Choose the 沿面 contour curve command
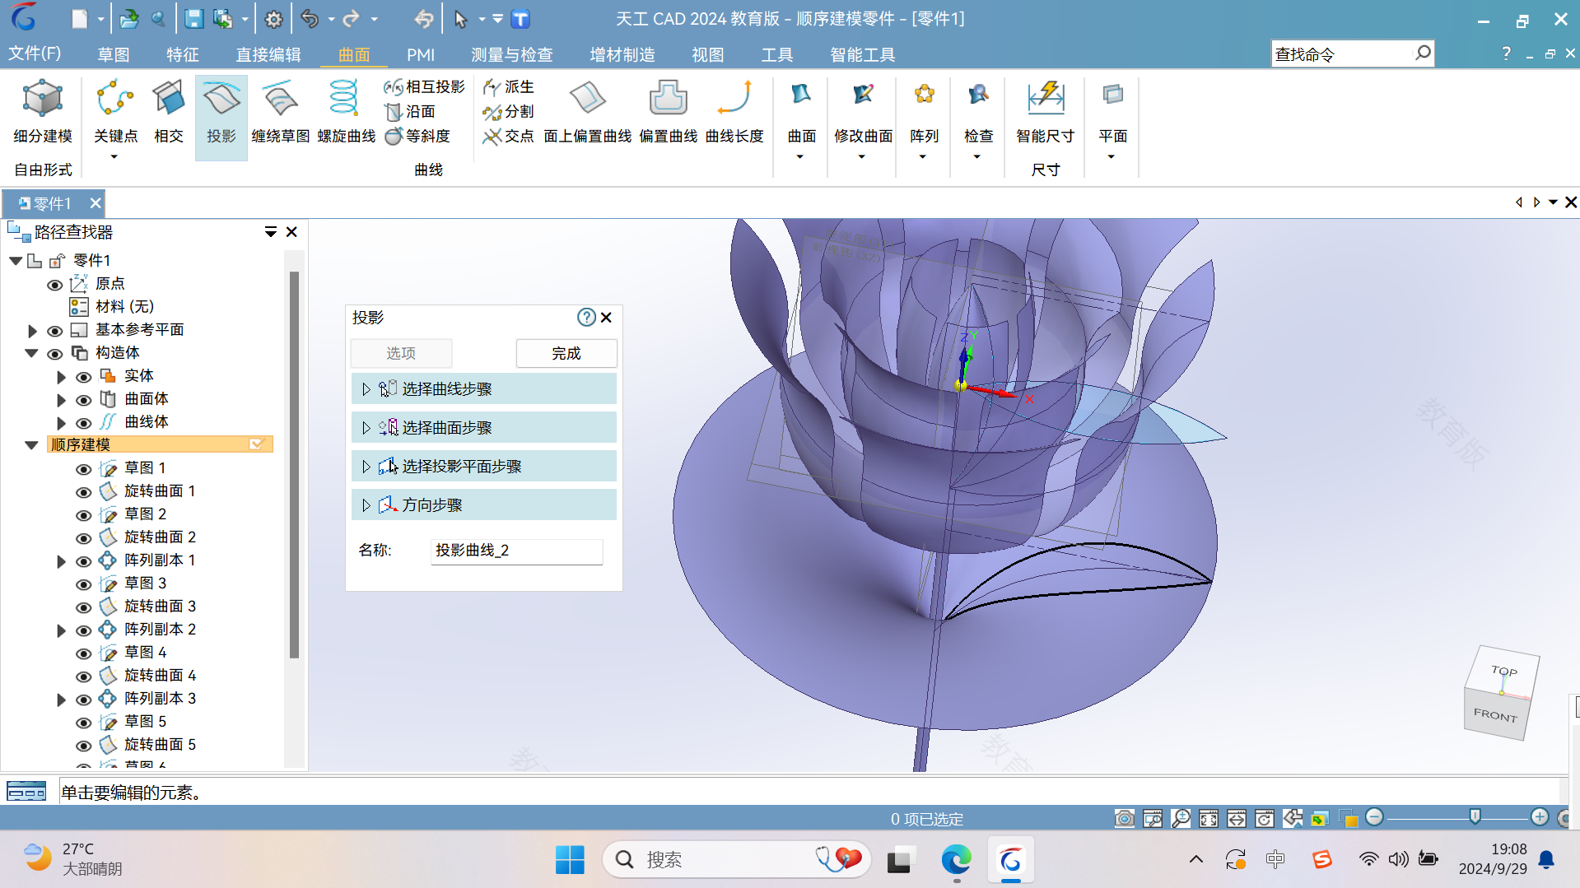The width and height of the screenshot is (1580, 888). coord(410,111)
